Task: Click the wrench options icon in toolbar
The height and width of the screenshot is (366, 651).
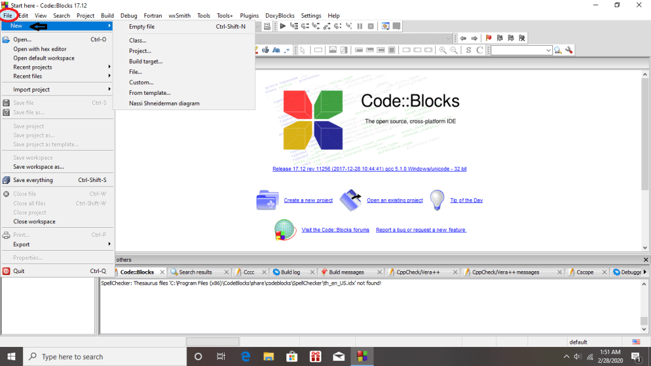Action: [569, 50]
